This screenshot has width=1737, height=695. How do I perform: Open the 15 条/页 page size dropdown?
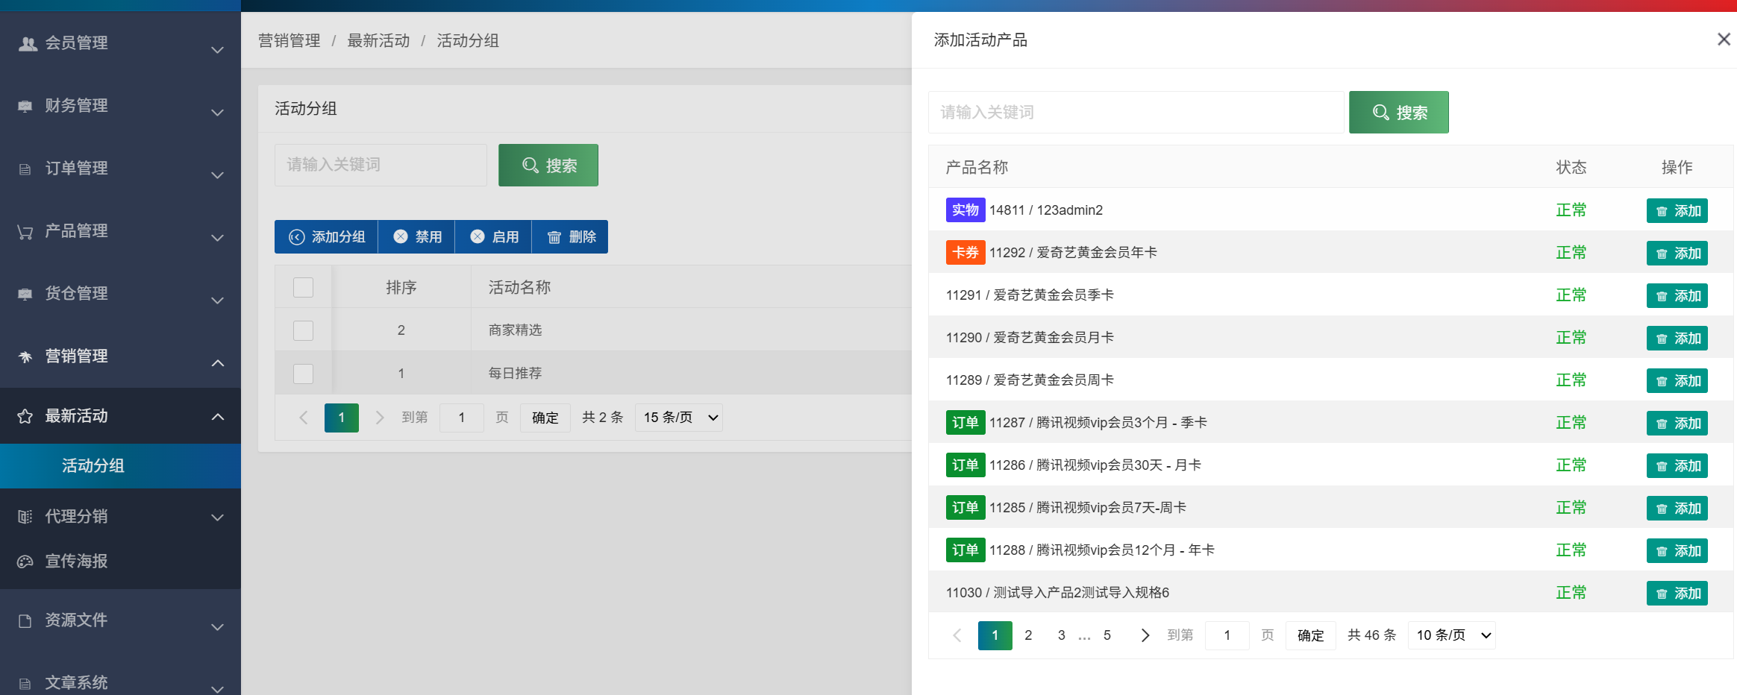click(678, 418)
